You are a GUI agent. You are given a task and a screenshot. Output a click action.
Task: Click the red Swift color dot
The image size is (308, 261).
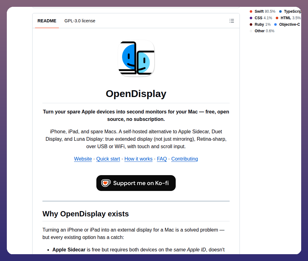[x=251, y=11]
